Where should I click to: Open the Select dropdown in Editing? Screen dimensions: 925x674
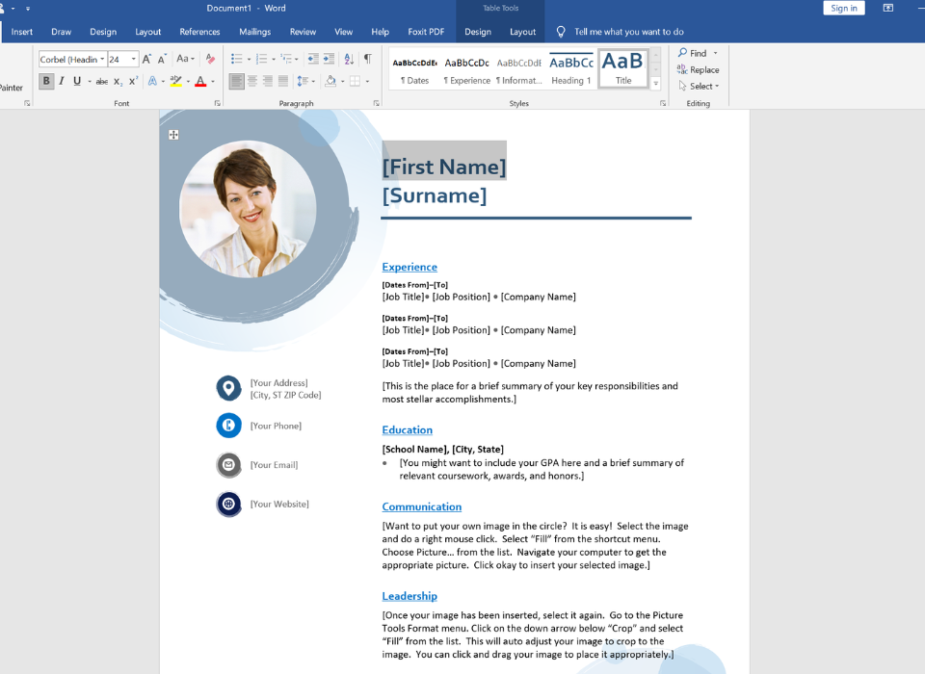pos(699,86)
